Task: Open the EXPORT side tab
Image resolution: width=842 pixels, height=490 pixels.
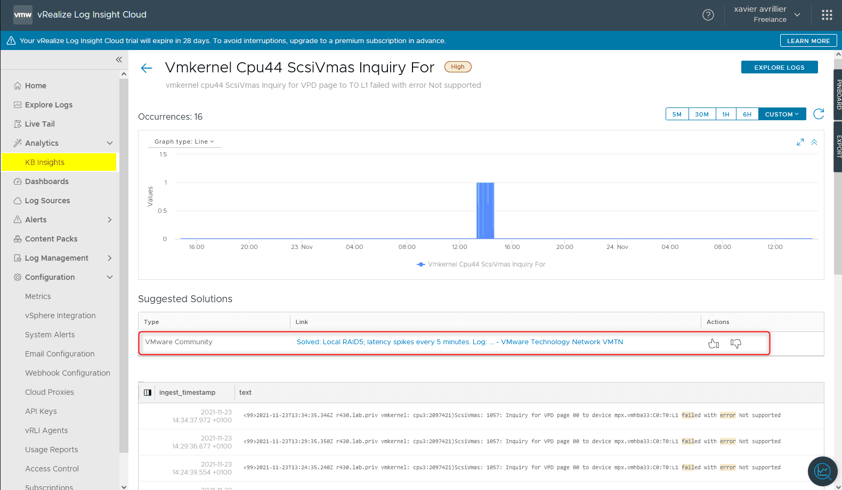Action: pos(838,146)
